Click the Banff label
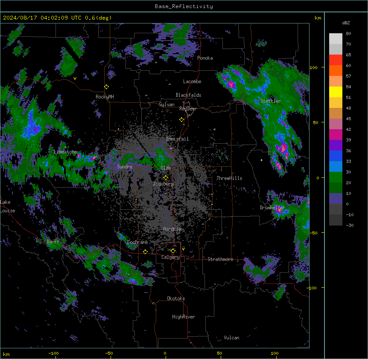 pyautogui.click(x=53, y=242)
